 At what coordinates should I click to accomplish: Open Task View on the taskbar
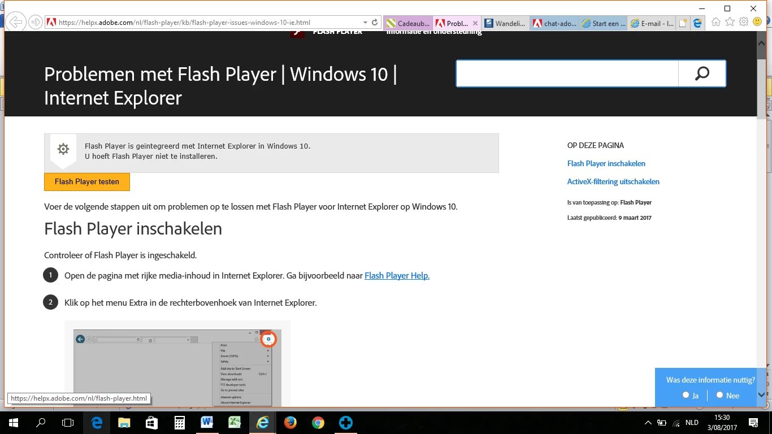tap(68, 423)
